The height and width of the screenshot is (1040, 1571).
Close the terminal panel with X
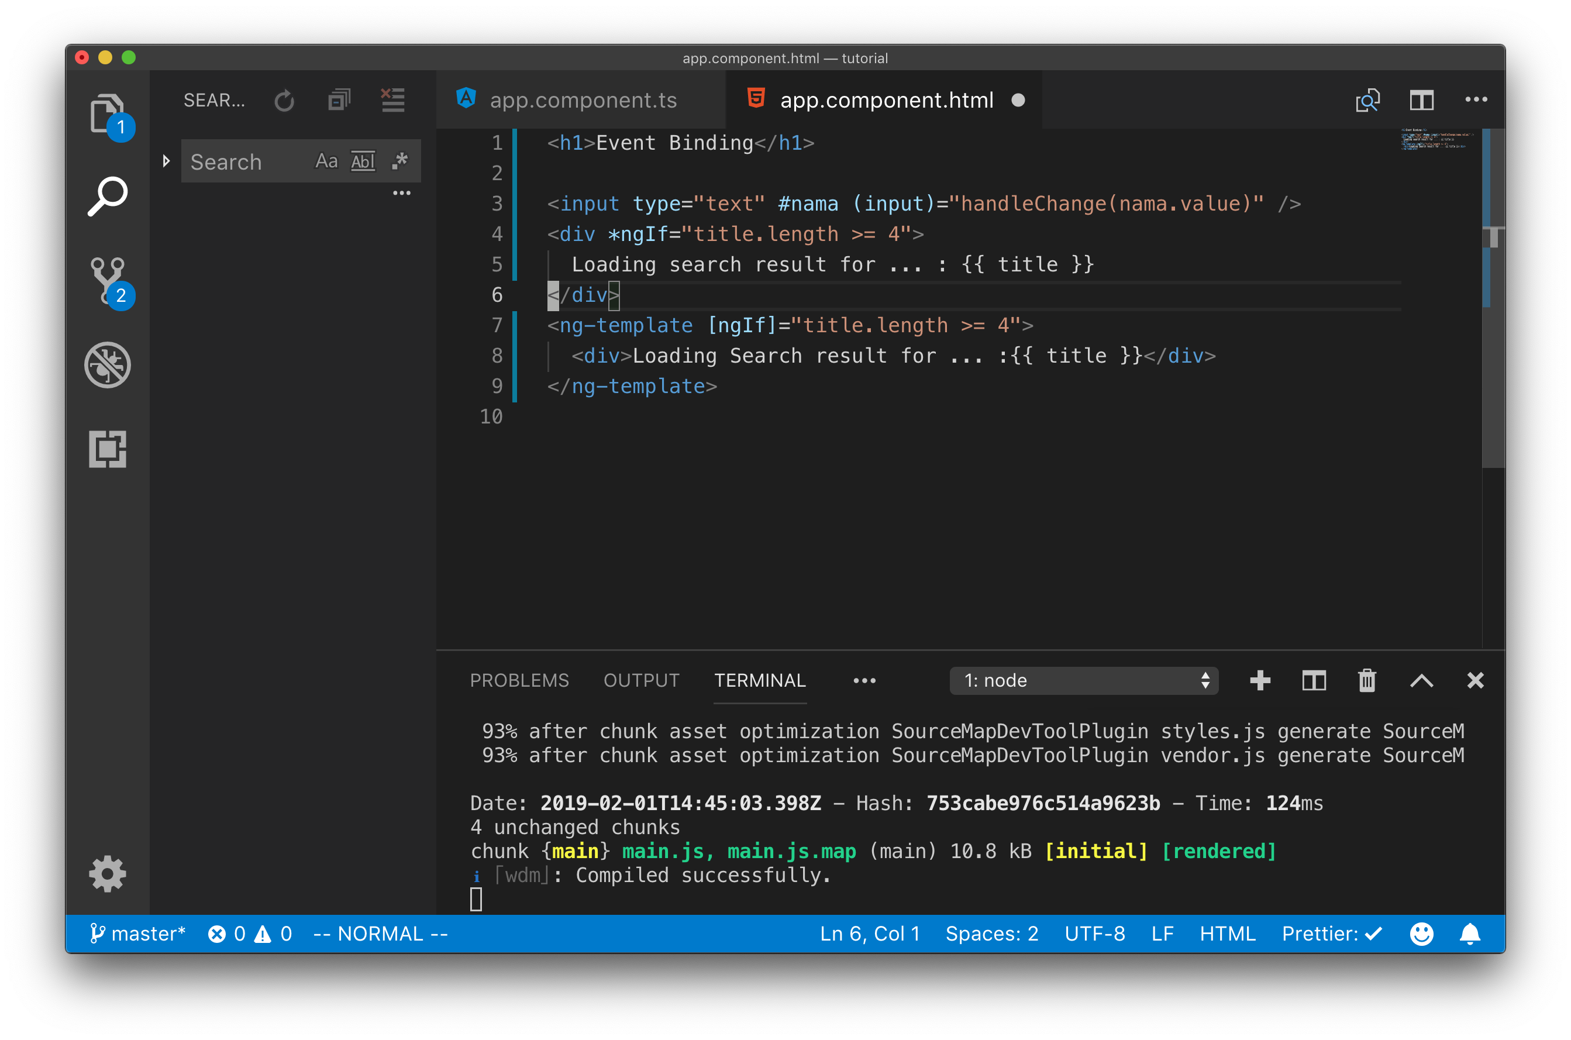pyautogui.click(x=1475, y=680)
